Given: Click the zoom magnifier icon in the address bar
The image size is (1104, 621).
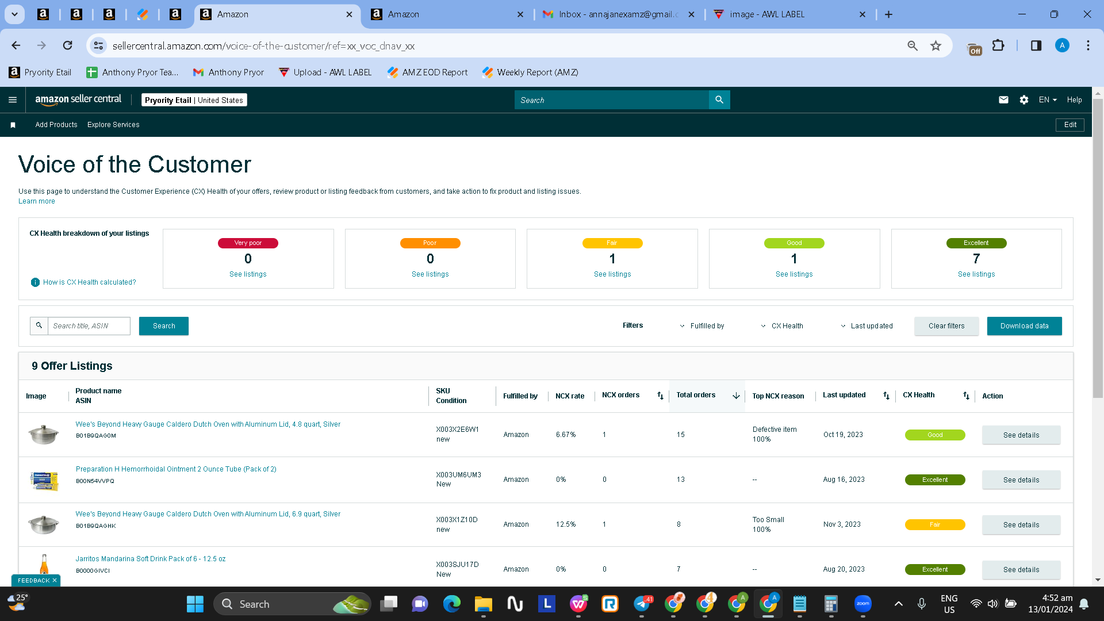Looking at the screenshot, I should click(x=913, y=45).
